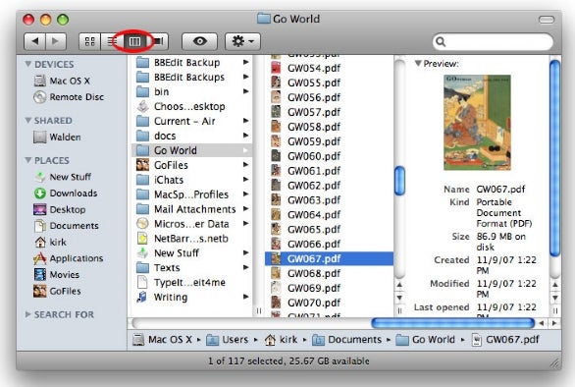The width and height of the screenshot is (575, 387).
Task: Switch to list view
Action: pos(111,41)
